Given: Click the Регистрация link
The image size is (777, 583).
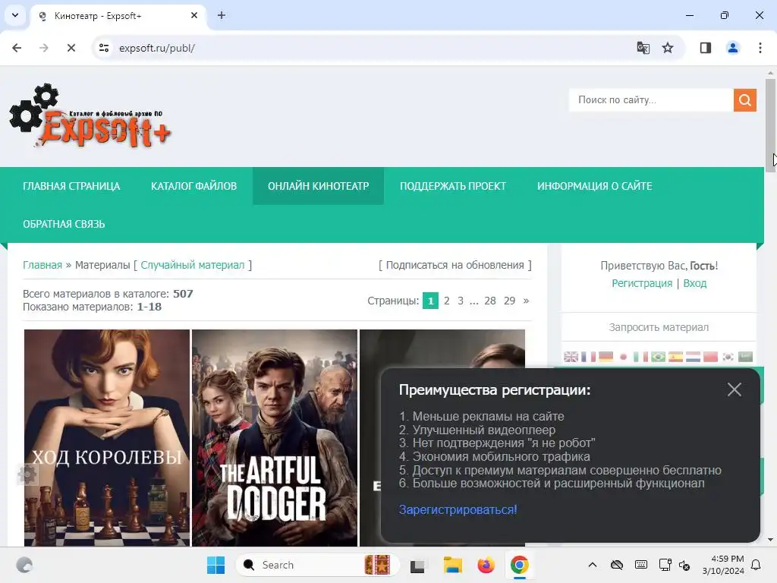Looking at the screenshot, I should point(642,283).
